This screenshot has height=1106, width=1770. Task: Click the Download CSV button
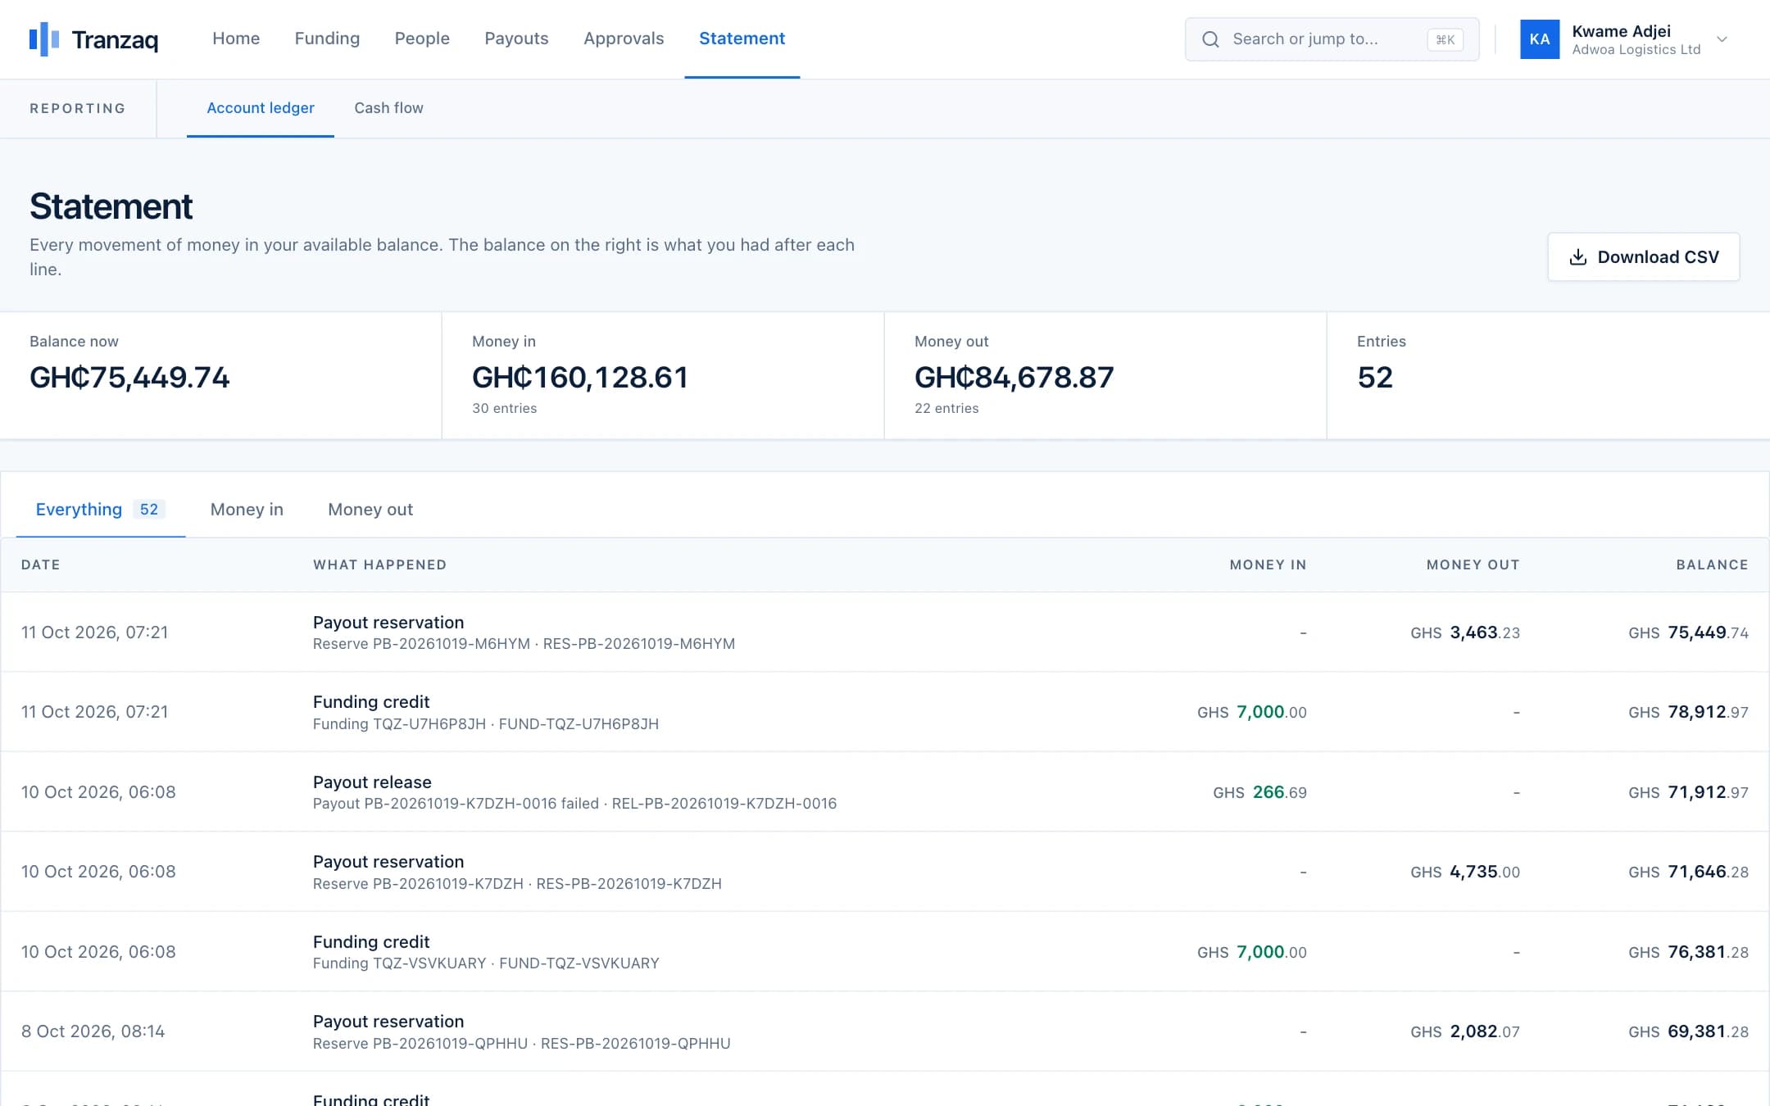(1643, 257)
